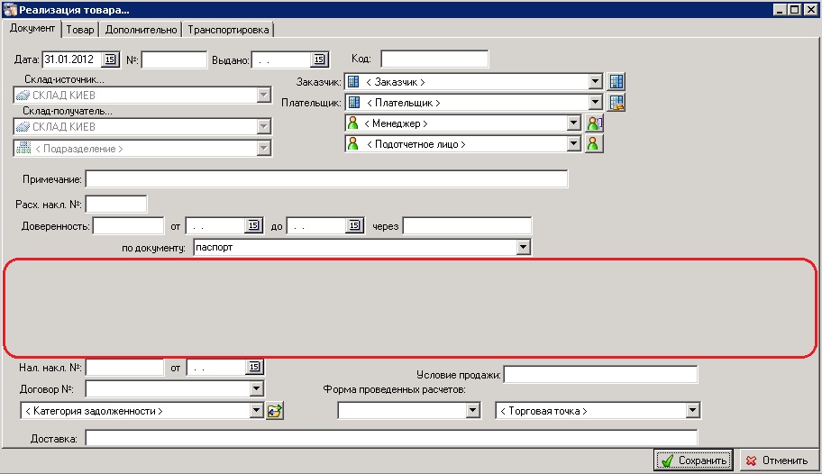Open the calendar for the Доверенность 'до' date
822x474 pixels.
(354, 225)
